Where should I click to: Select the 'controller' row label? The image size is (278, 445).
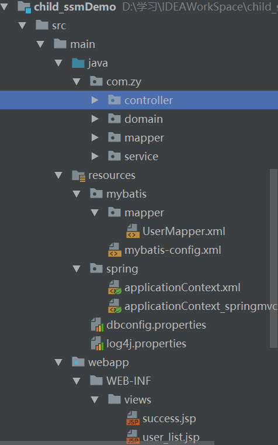pos(148,100)
